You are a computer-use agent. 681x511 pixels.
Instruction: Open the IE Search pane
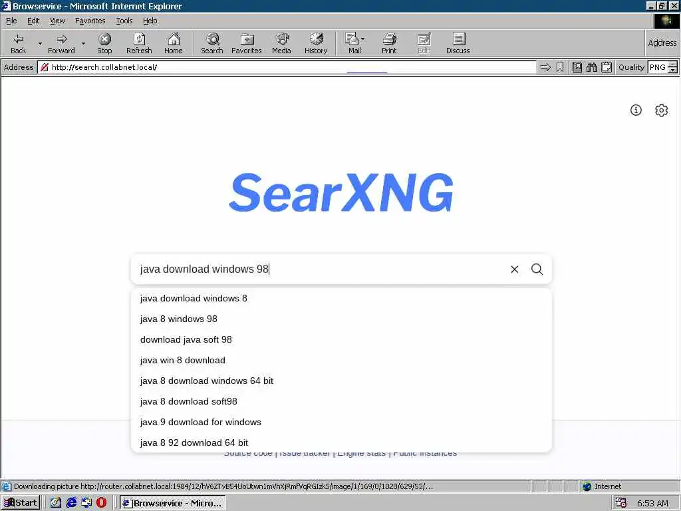click(x=212, y=43)
